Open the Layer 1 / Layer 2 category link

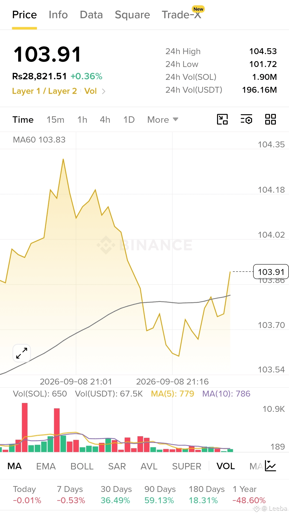44,91
